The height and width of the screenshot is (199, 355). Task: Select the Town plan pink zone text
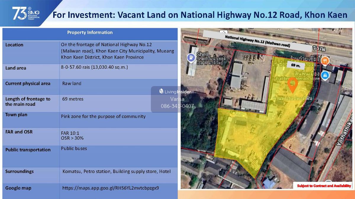[x=103, y=116]
